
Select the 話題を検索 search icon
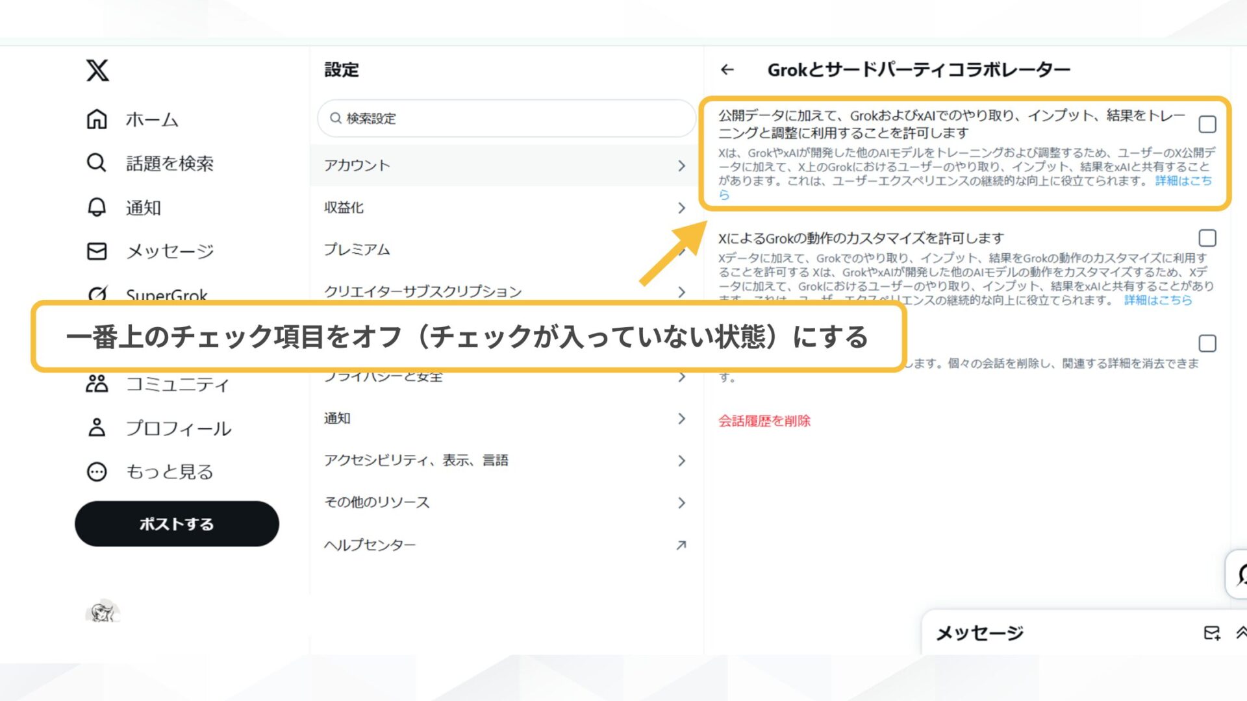coord(96,164)
